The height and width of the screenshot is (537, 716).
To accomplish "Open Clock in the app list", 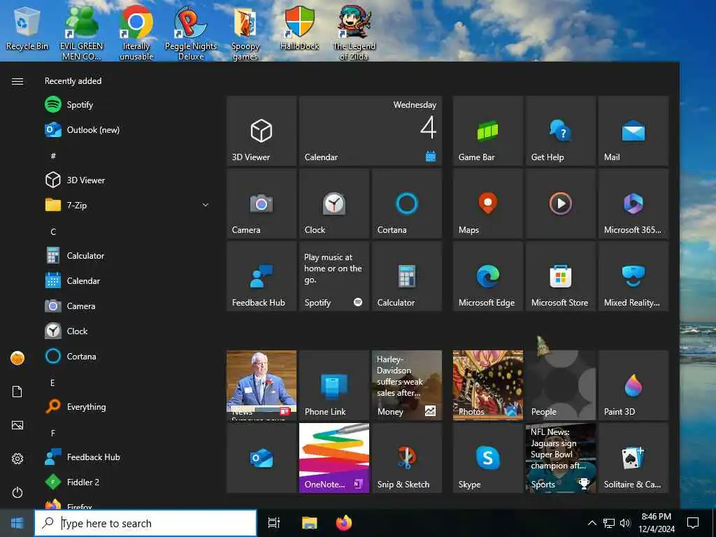I will point(127,331).
